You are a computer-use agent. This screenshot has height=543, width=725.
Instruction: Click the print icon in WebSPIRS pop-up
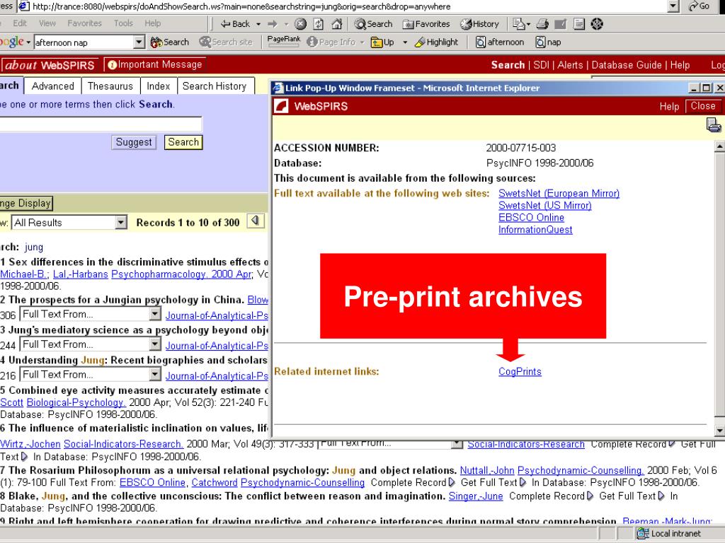tap(714, 124)
